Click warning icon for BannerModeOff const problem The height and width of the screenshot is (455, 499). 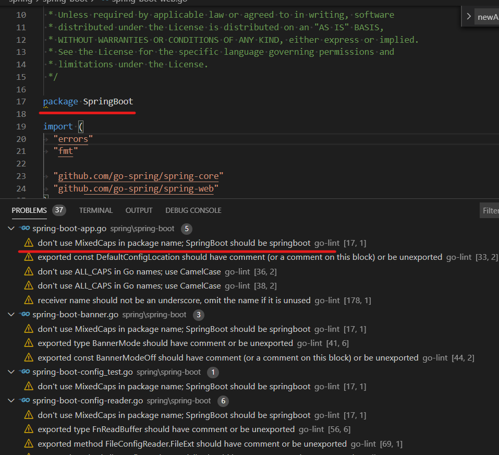[x=29, y=357]
